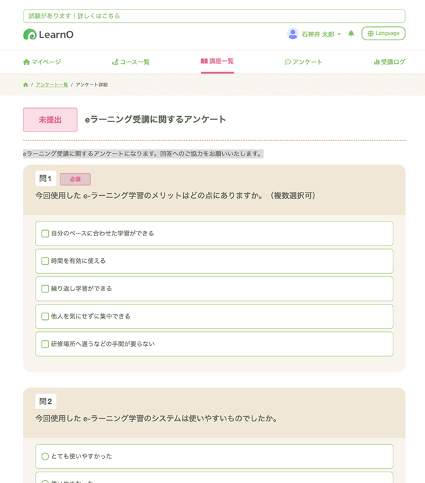Go to the 受講ログ tab
Viewport: 425px width, 483px height.
point(389,62)
